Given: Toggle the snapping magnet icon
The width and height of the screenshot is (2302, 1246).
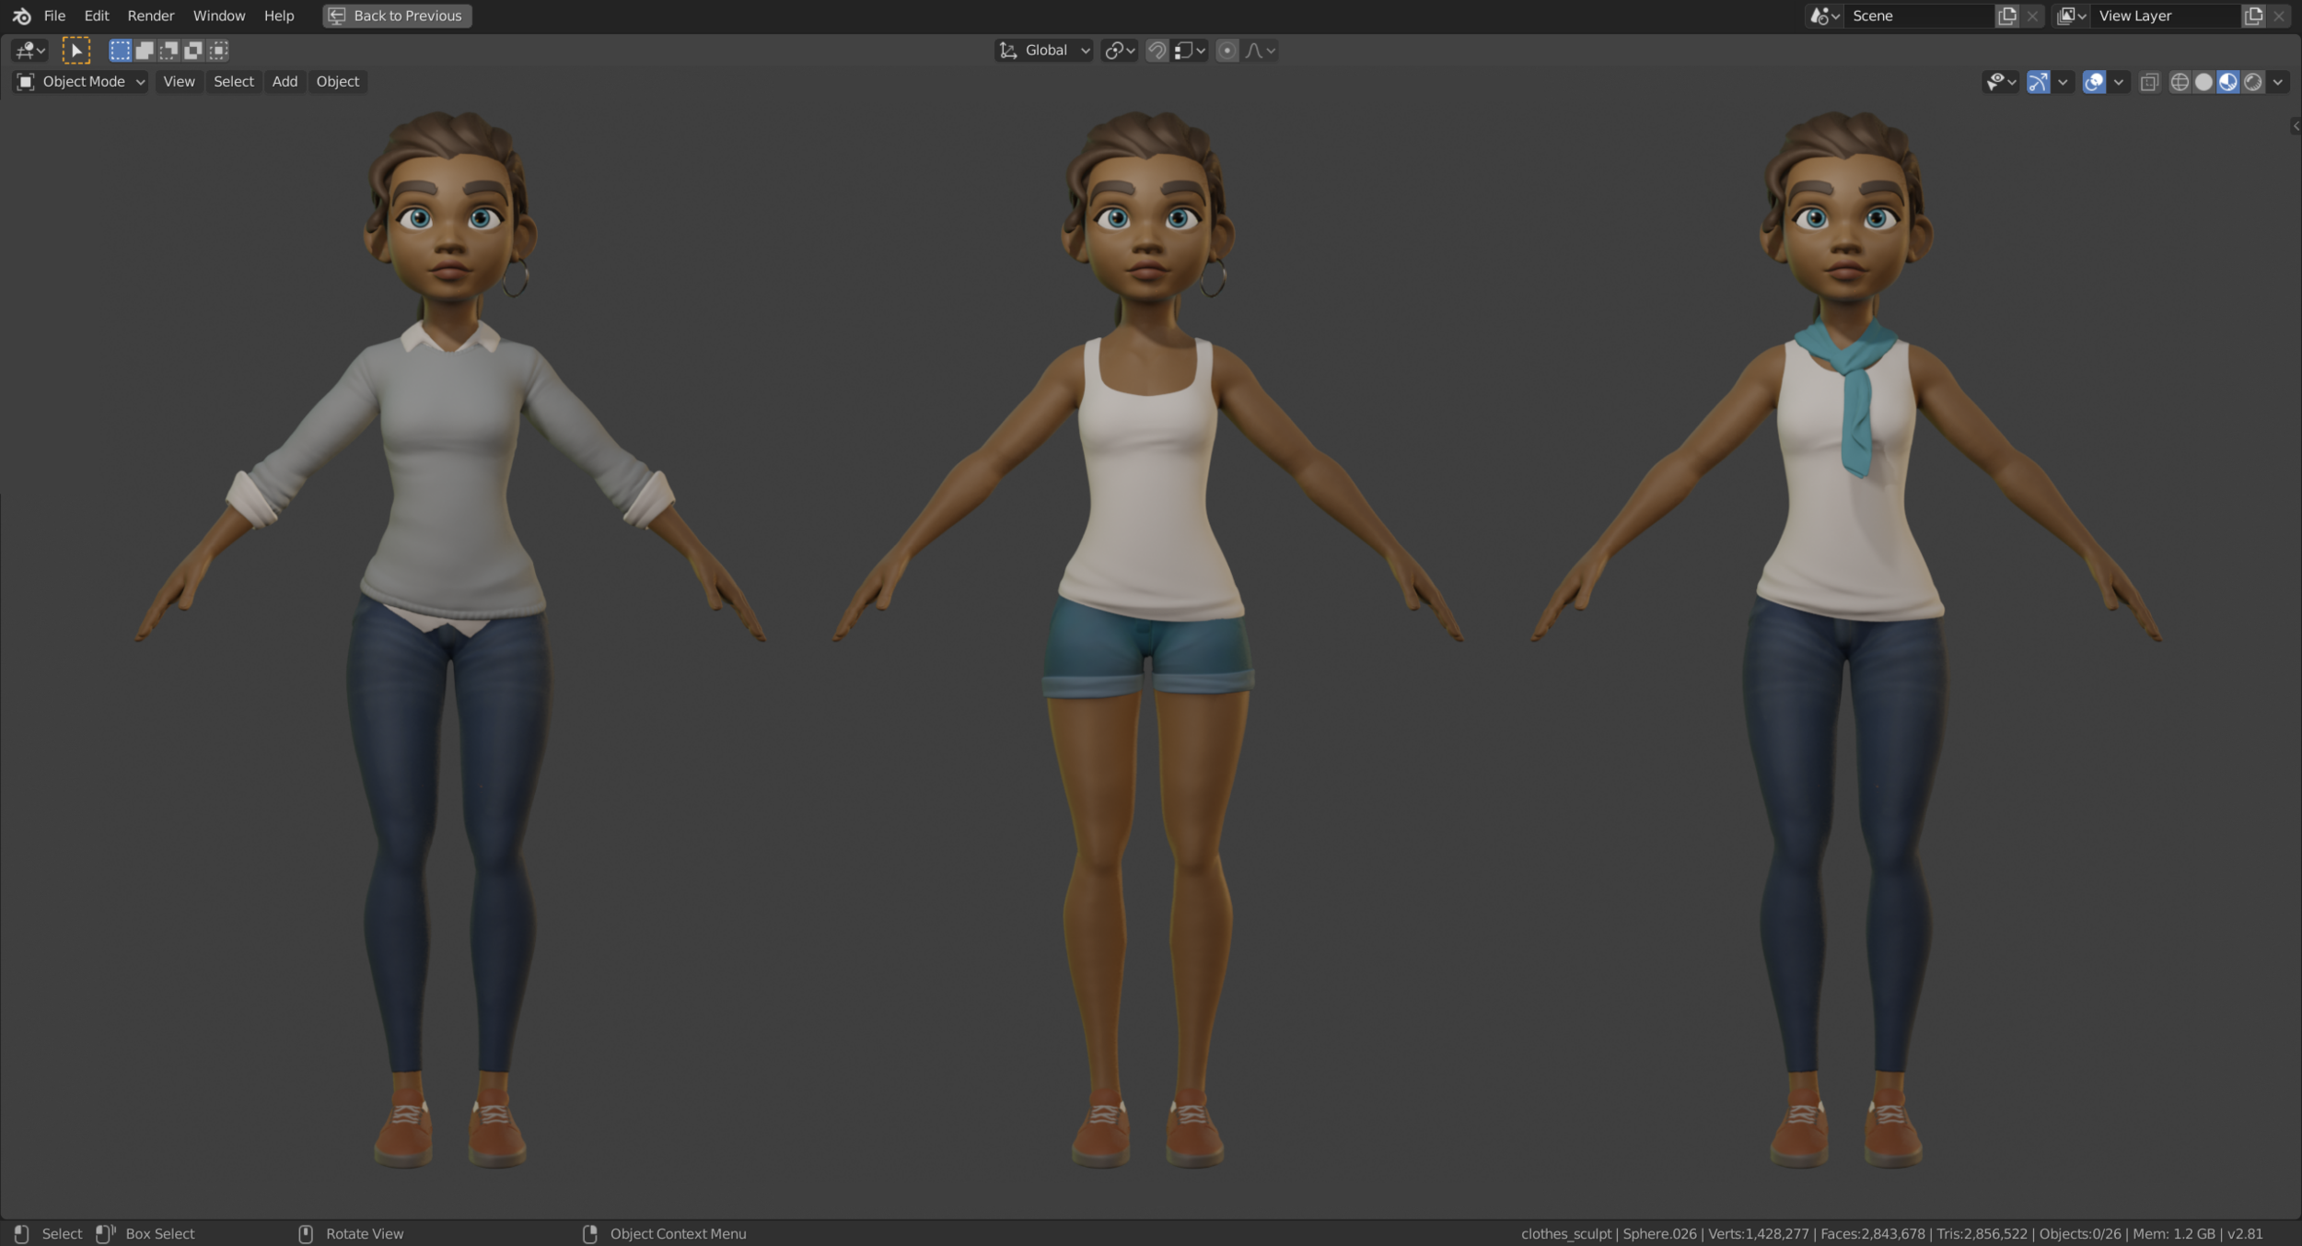Looking at the screenshot, I should (1157, 51).
